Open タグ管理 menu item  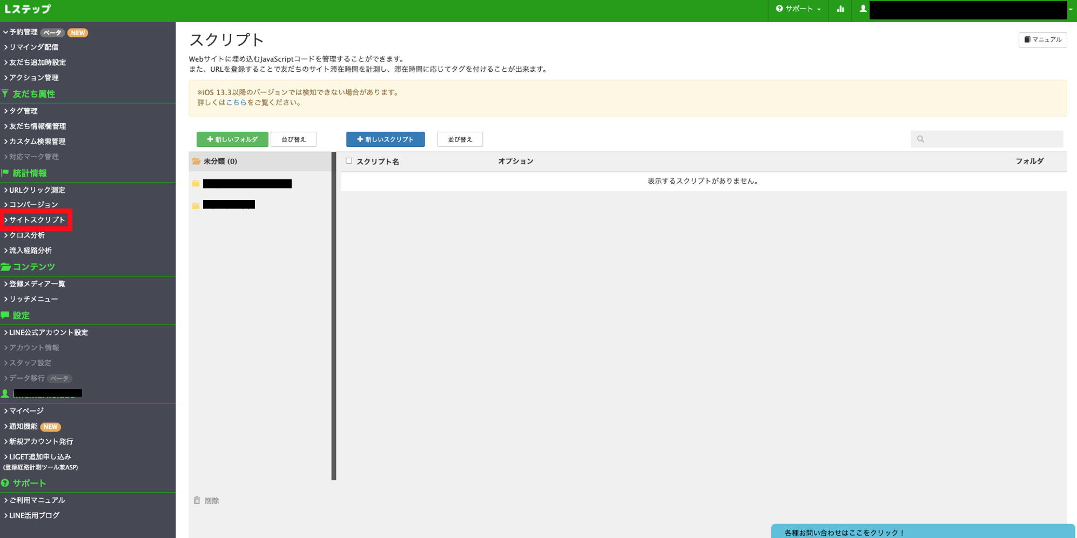[21, 111]
